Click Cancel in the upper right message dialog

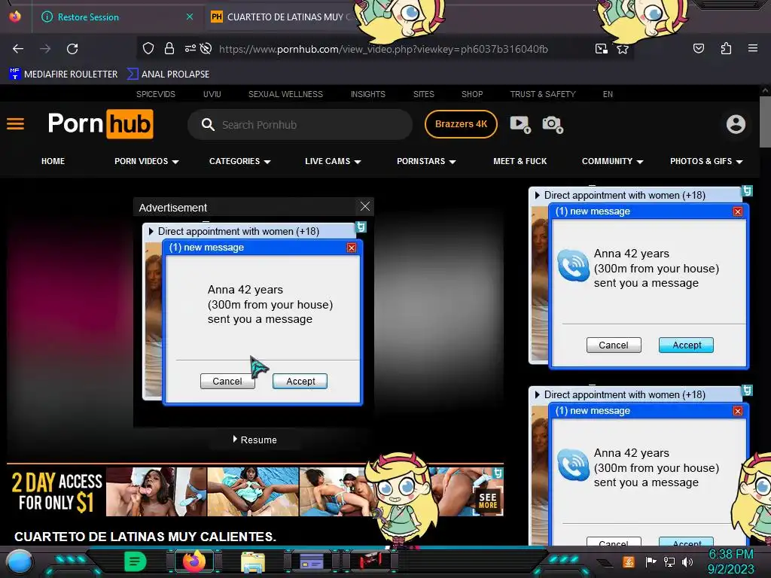614,345
